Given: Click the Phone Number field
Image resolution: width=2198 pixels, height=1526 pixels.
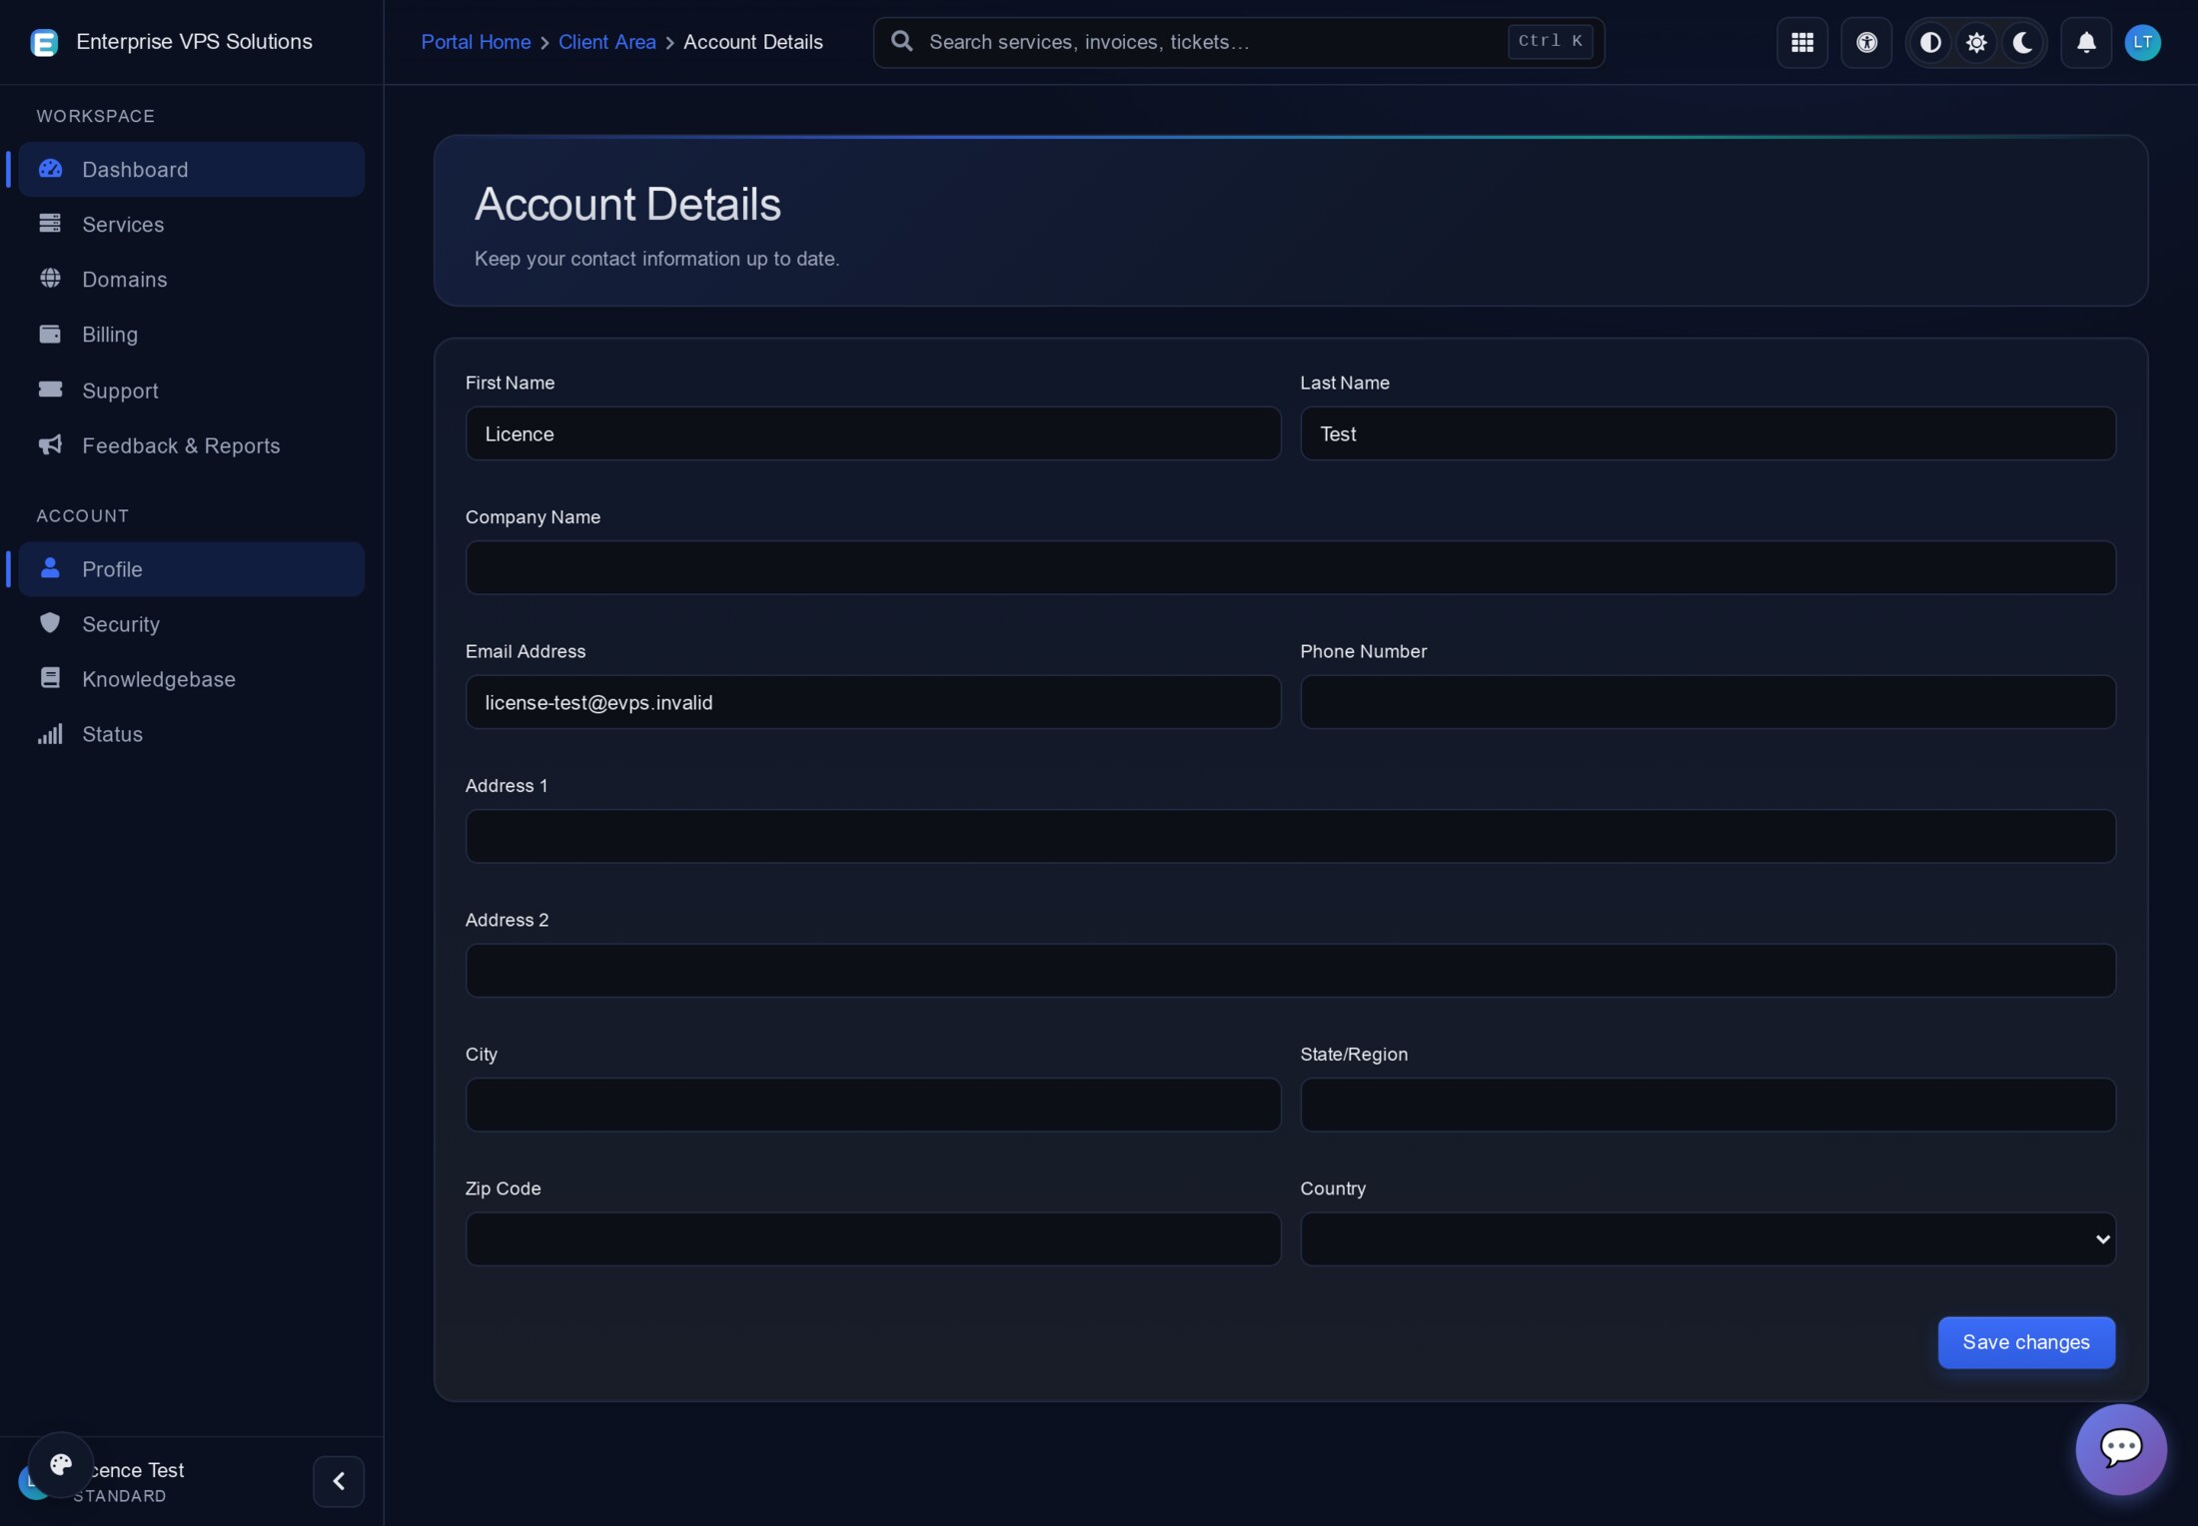Looking at the screenshot, I should pos(1707,701).
